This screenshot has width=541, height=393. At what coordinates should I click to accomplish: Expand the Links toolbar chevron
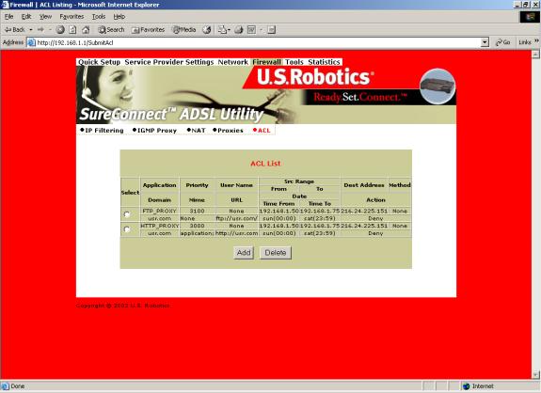click(x=536, y=41)
